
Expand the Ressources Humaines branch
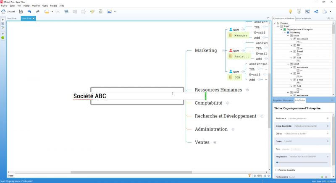pos(247,90)
